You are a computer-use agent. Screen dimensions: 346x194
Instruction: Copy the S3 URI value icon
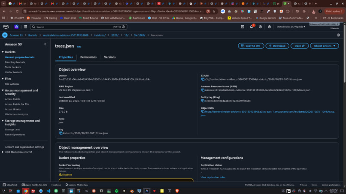tap(203, 79)
